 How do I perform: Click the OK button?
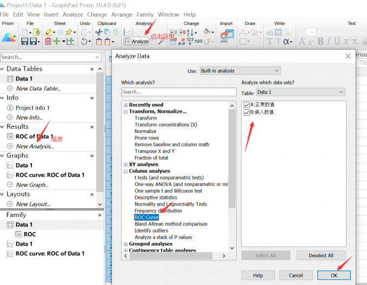pyautogui.click(x=334, y=275)
